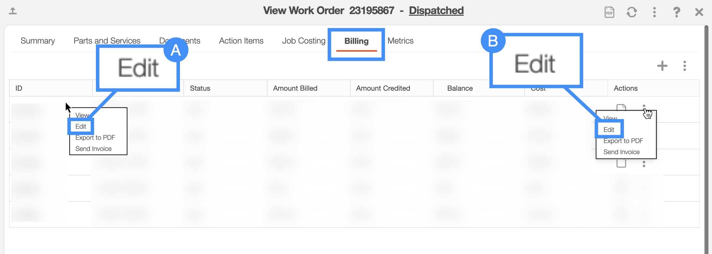Open the Metrics tab

click(400, 41)
